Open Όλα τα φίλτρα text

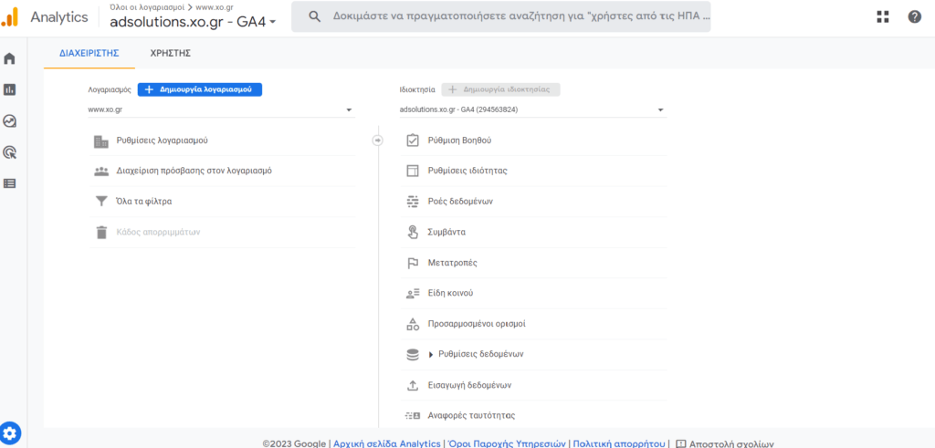(x=144, y=202)
